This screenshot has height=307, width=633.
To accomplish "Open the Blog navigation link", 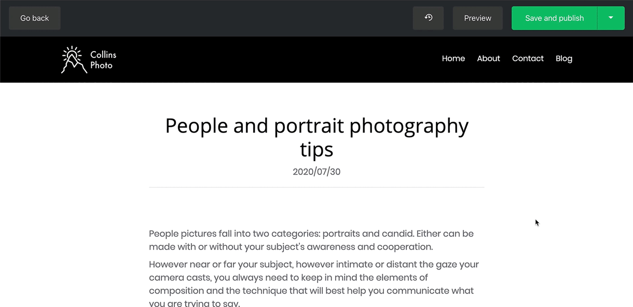I will (564, 59).
